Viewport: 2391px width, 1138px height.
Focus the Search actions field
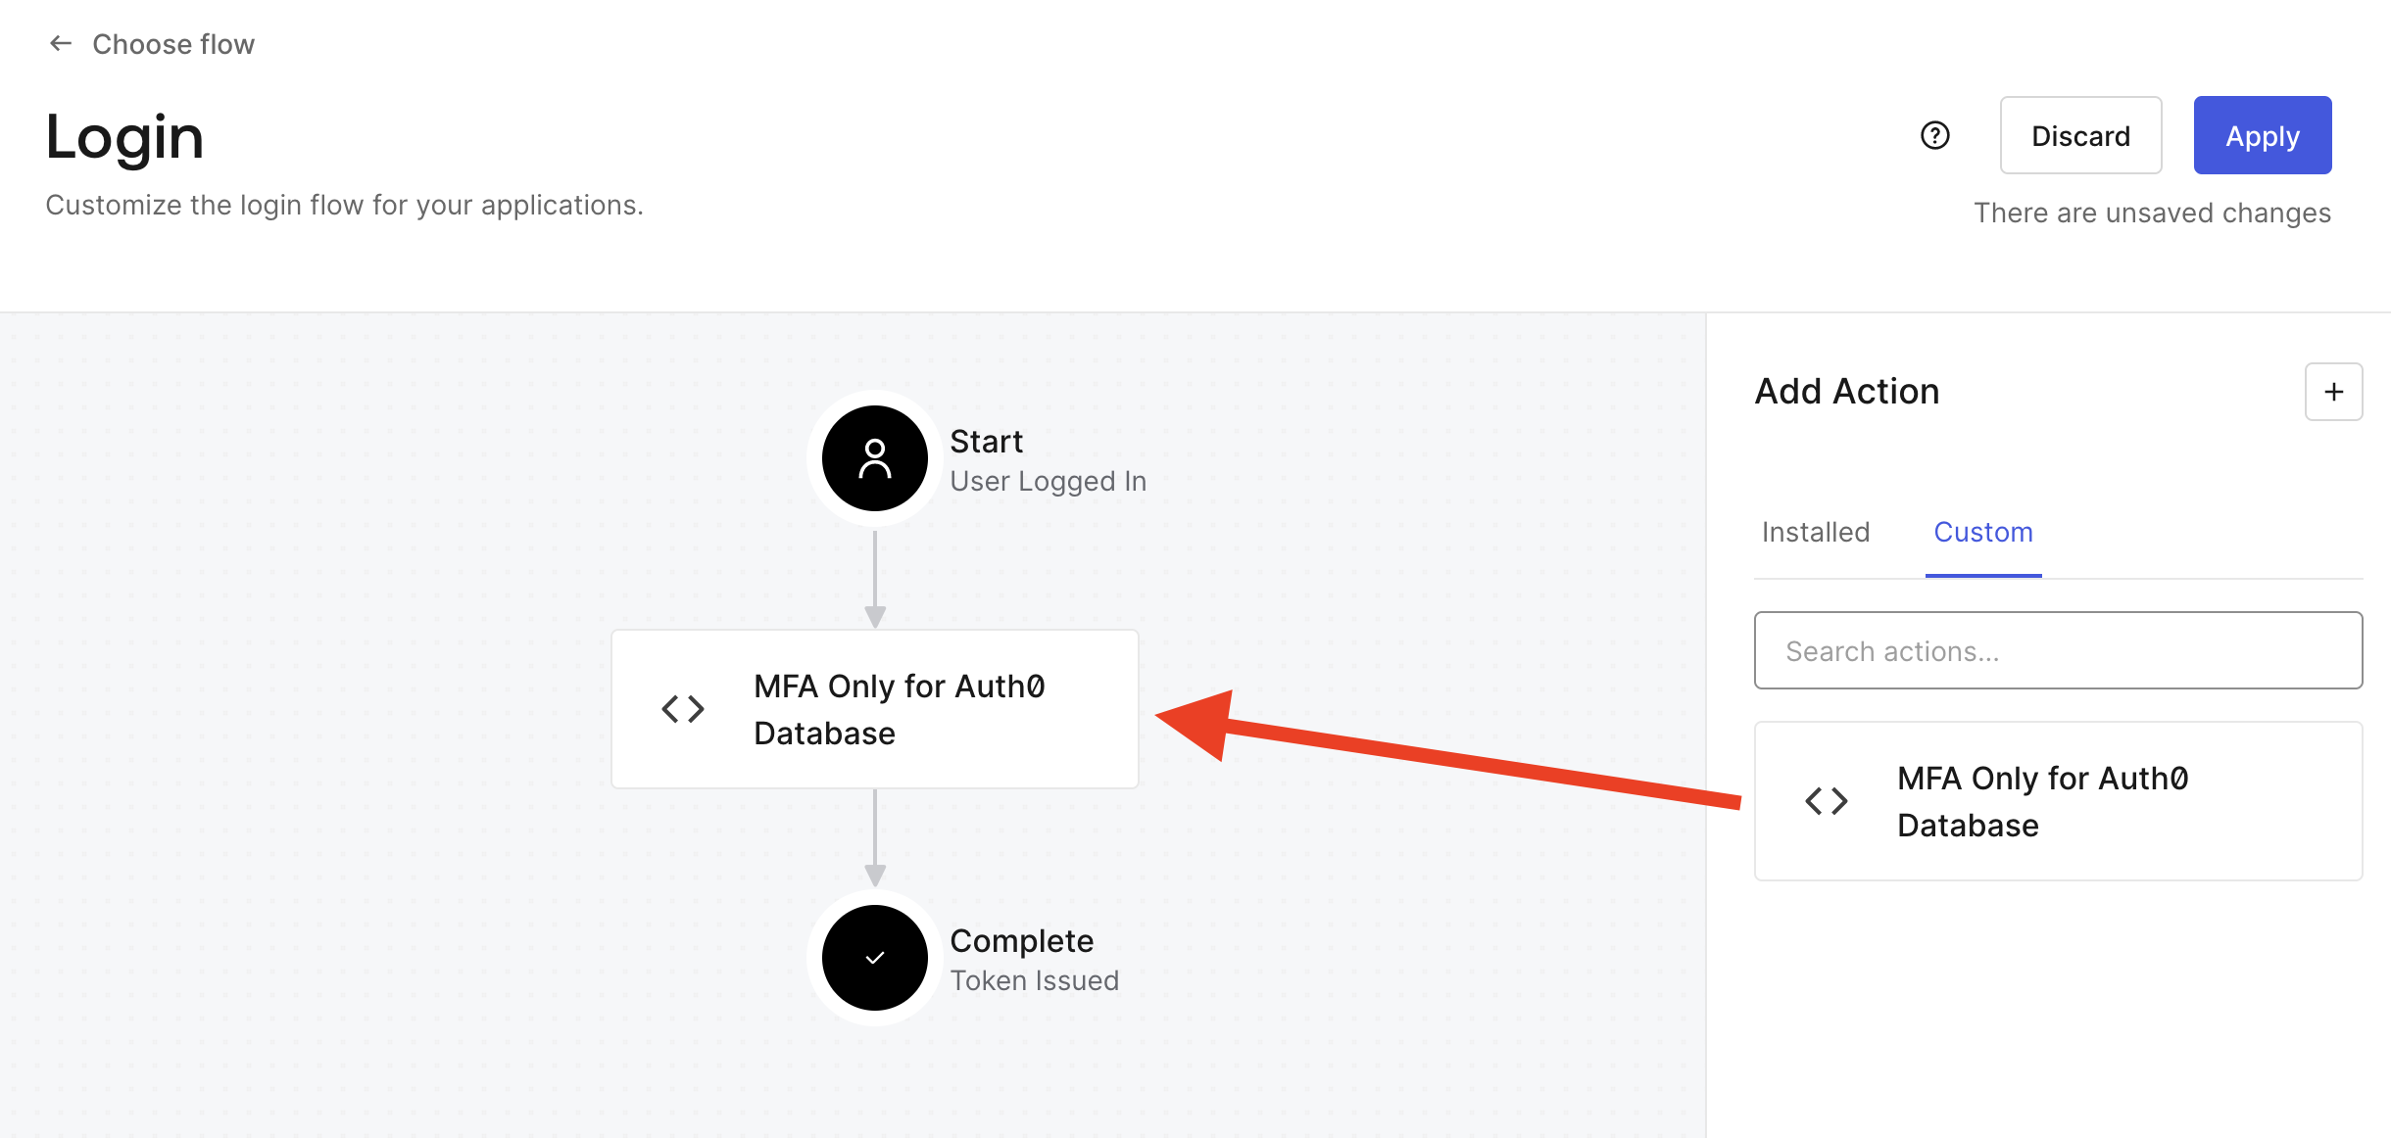point(2058,650)
